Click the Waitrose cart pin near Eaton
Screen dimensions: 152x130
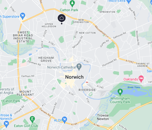pyautogui.click(x=6, y=124)
